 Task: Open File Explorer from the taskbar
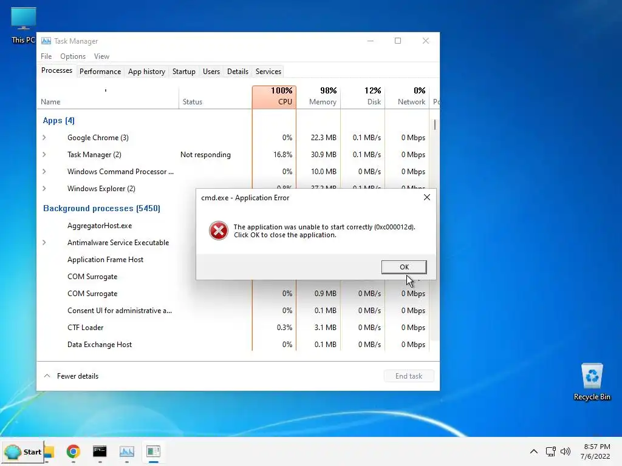pos(49,451)
